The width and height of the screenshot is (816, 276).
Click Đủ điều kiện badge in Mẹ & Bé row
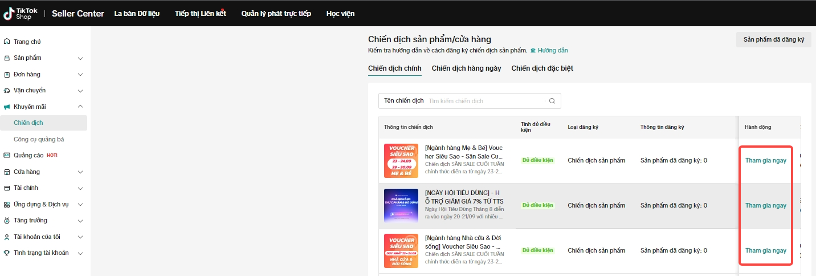tap(538, 160)
